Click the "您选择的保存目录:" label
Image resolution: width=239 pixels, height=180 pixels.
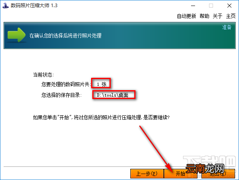(62, 95)
